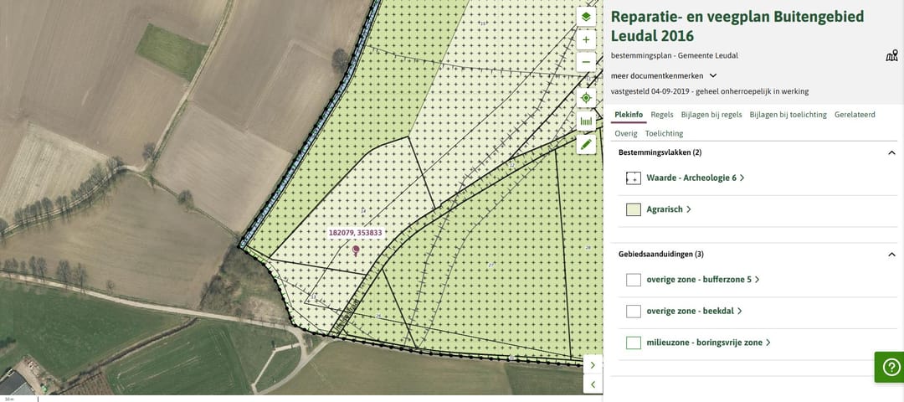The width and height of the screenshot is (904, 402).
Task: Toggle the bufferzone 5 legend box
Action: pos(634,280)
